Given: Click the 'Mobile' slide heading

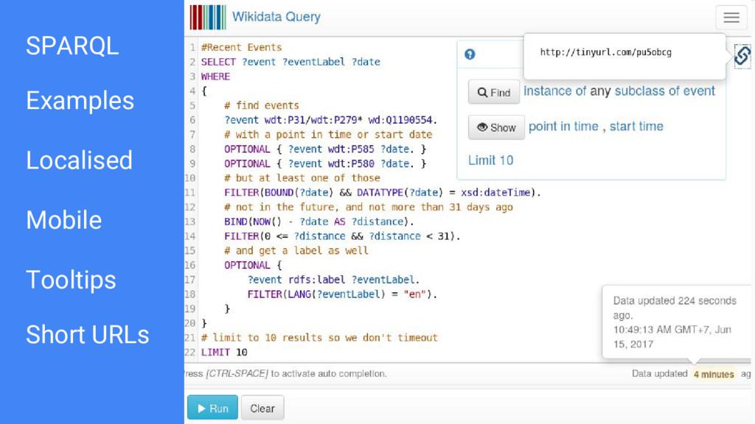Looking at the screenshot, I should [63, 220].
